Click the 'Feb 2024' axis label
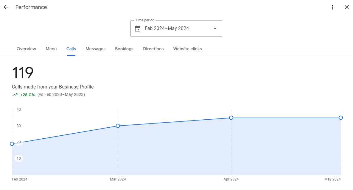This screenshot has width=353, height=190. (x=20, y=179)
